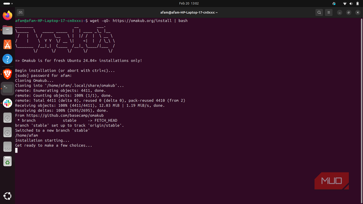The height and width of the screenshot is (204, 363).
Task: Click the 'Get ready to make a few choices...' line
Action: (54, 145)
